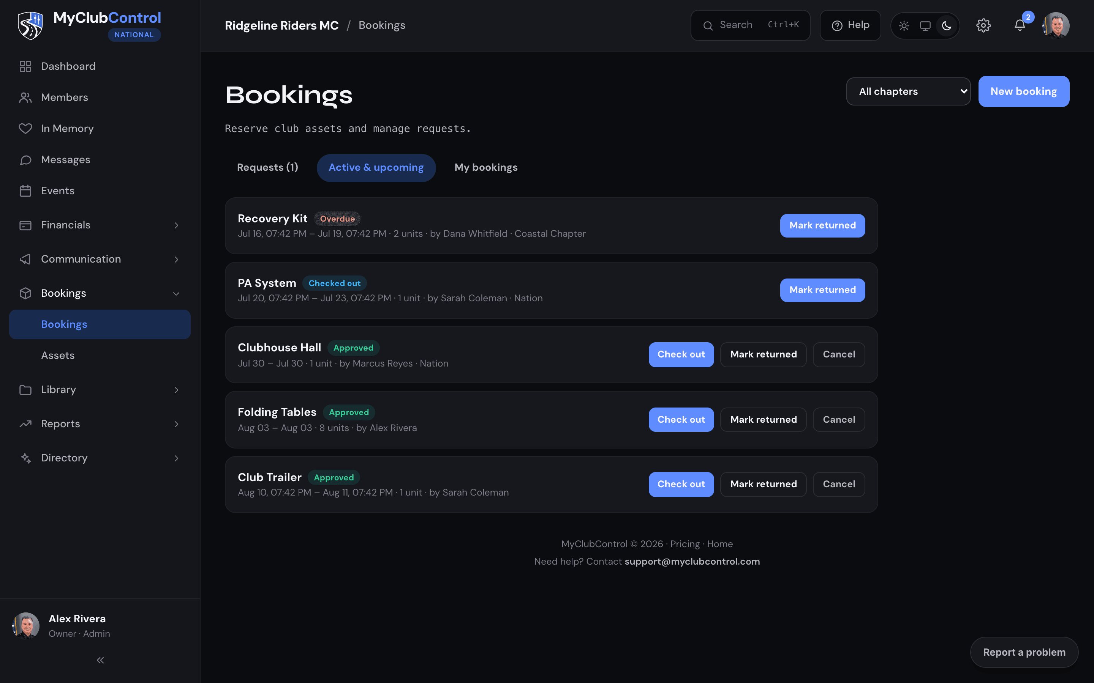Expand the Financials sidebar section
This screenshot has width=1094, height=683.
(100, 225)
